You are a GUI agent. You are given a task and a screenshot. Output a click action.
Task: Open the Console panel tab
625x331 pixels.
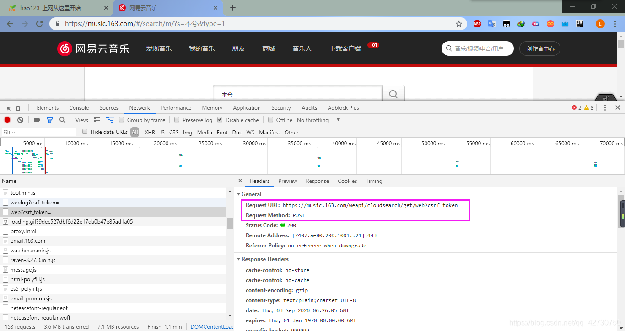coord(79,108)
